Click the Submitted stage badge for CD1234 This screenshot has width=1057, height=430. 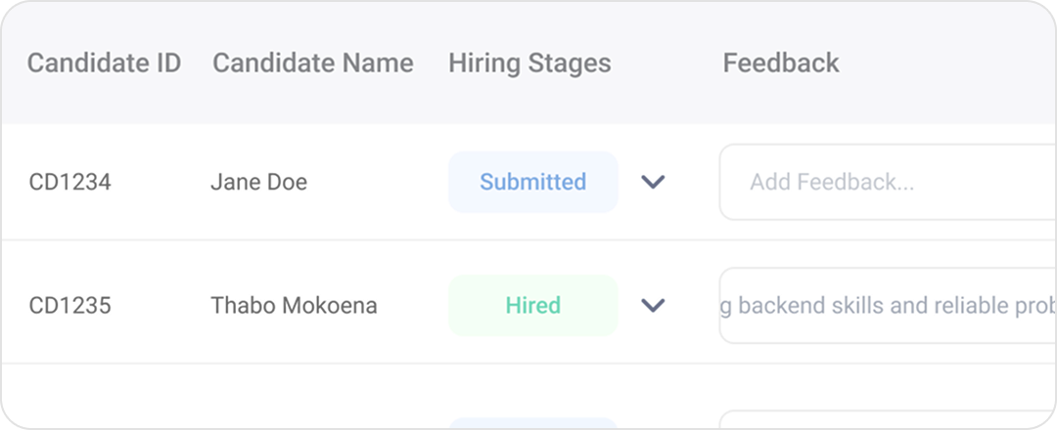(x=532, y=182)
